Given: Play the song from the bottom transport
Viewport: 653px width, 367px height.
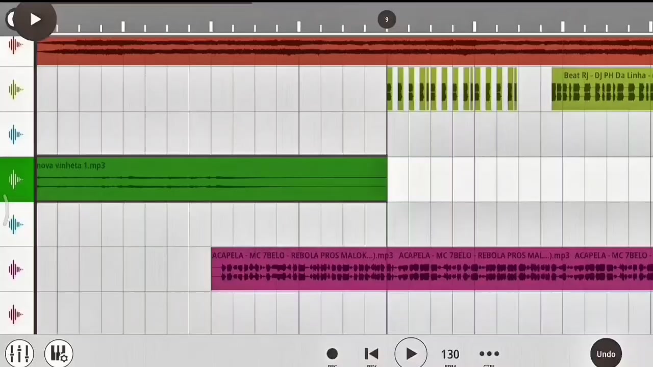Looking at the screenshot, I should (411, 354).
